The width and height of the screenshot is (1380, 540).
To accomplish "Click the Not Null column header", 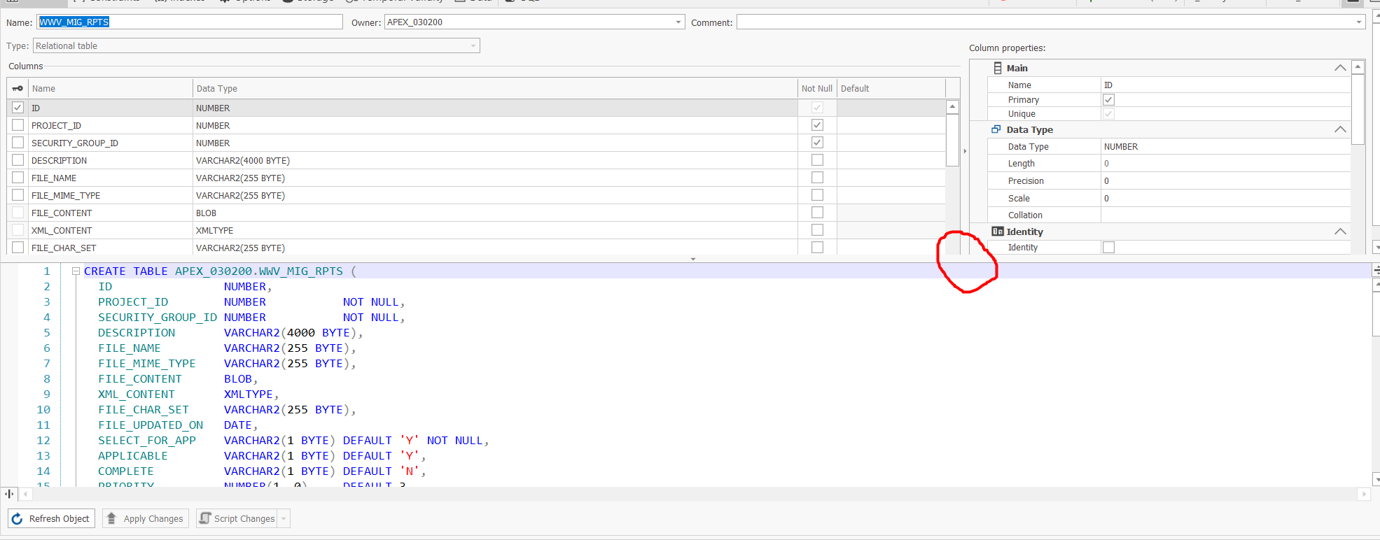I will 817,89.
